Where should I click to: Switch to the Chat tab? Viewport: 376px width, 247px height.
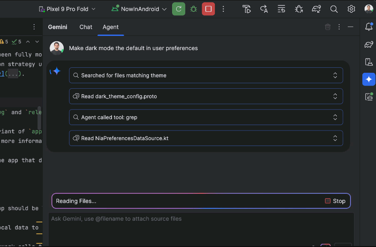pos(86,27)
